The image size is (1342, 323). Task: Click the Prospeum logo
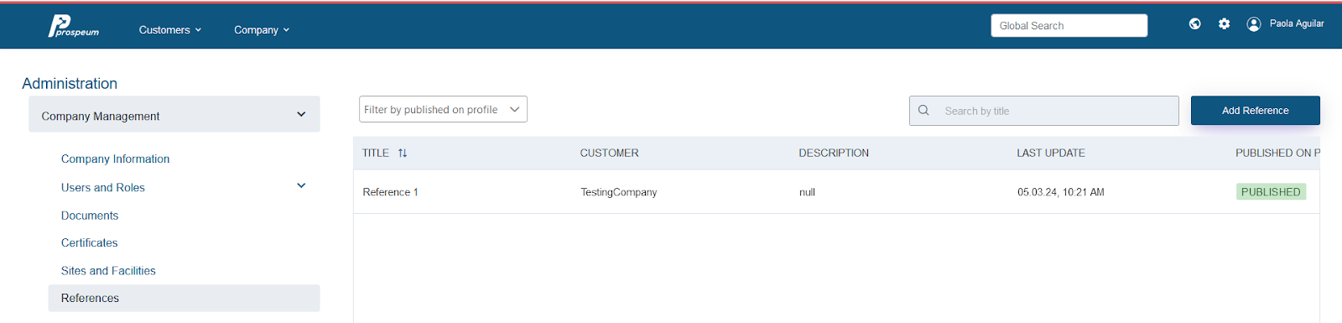(x=74, y=27)
